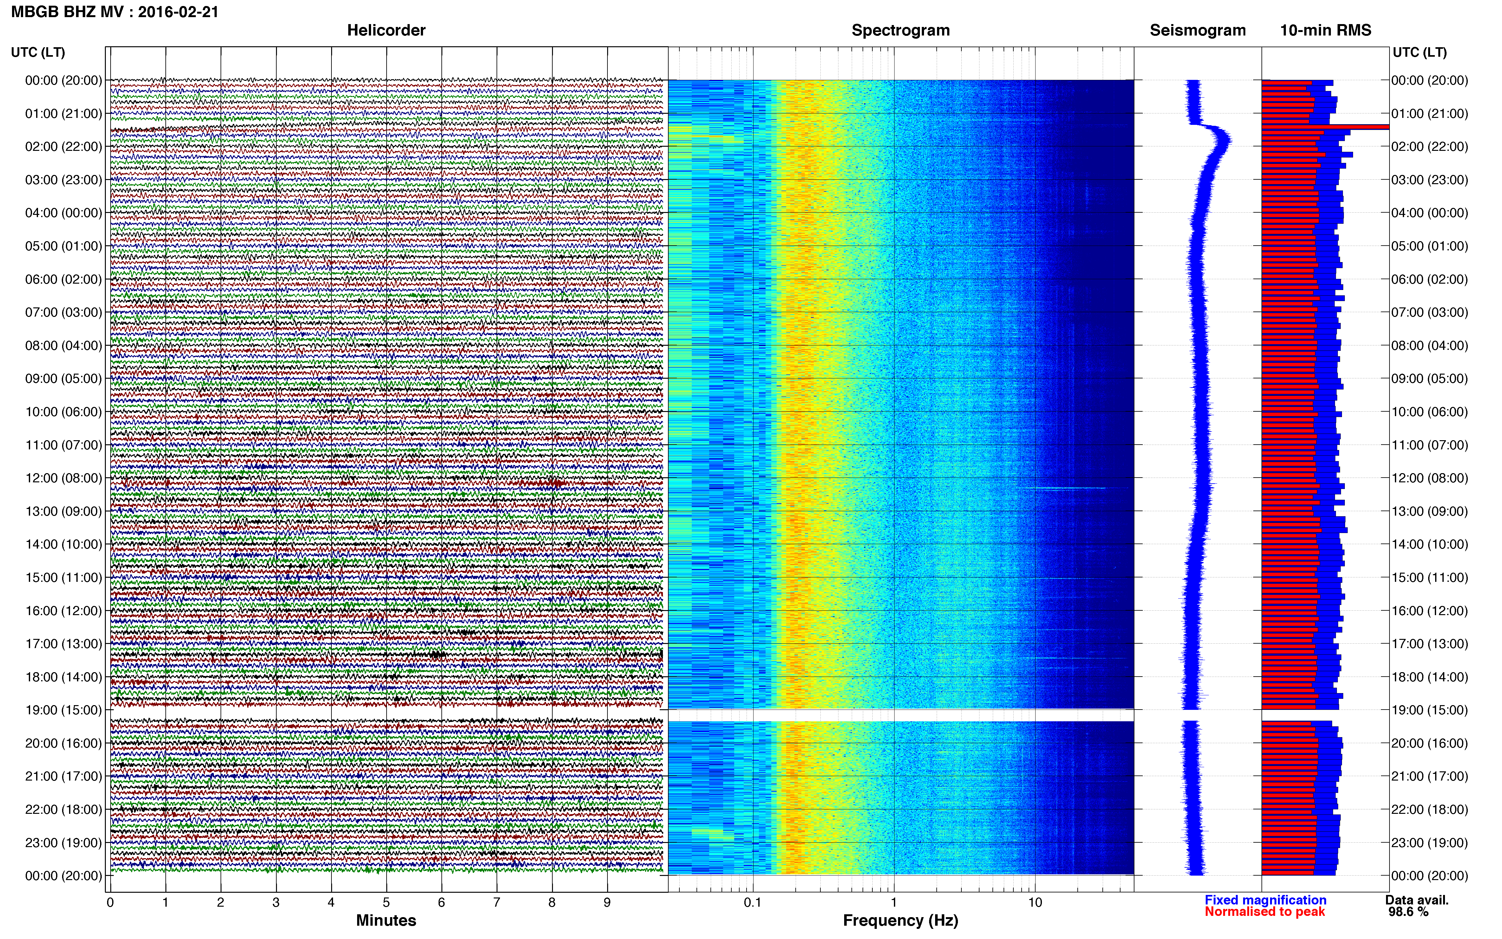Select right-axis time label '23:00 (19:00)'
Image resolution: width=1502 pixels, height=939 pixels.
(x=1430, y=843)
